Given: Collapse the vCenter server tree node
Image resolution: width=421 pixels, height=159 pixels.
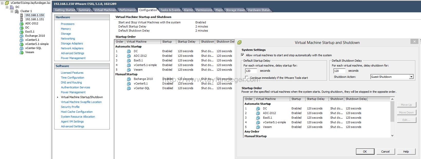Looking at the screenshot, I should coord(2,3).
